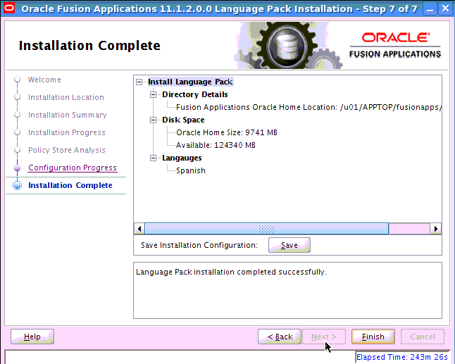Select the Installation Complete step
The width and height of the screenshot is (455, 364).
click(70, 186)
